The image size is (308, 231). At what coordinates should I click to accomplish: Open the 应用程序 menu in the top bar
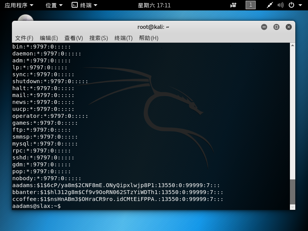pyautogui.click(x=19, y=5)
